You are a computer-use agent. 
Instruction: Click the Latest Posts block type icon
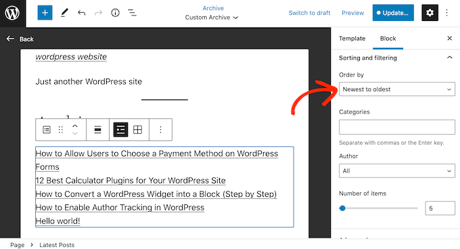pyautogui.click(x=47, y=130)
